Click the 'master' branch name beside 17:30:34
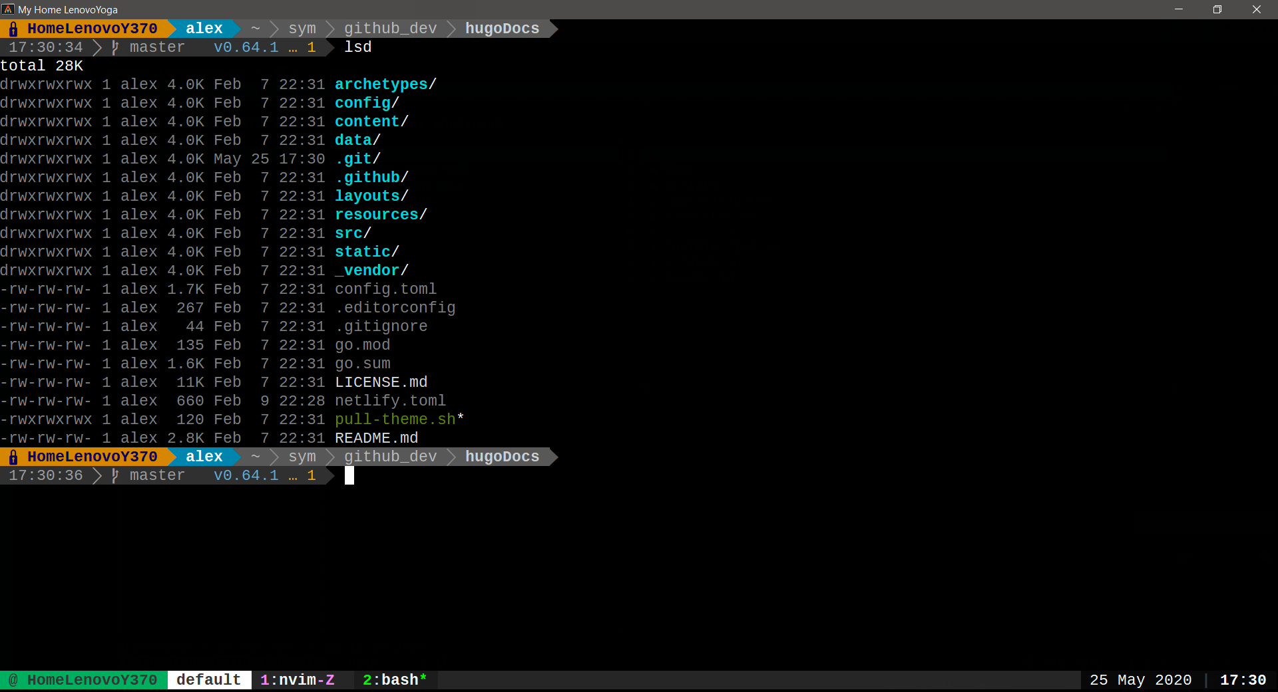 click(x=157, y=47)
